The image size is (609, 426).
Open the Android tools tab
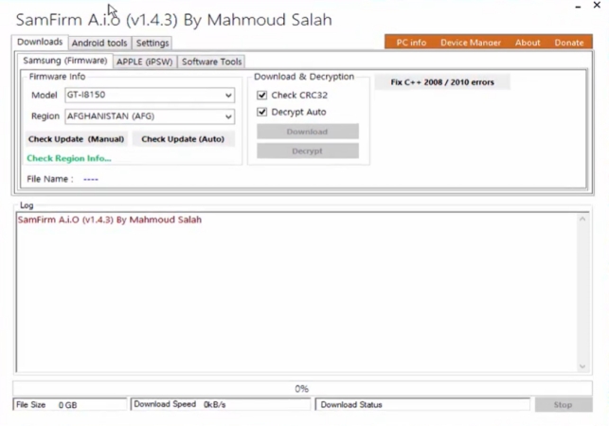99,43
